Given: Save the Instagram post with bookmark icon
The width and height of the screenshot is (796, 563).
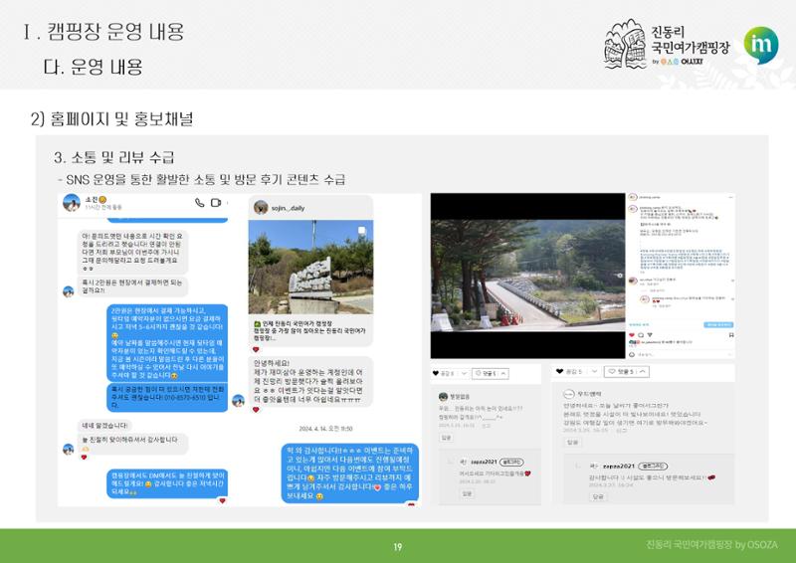Looking at the screenshot, I should [731, 335].
